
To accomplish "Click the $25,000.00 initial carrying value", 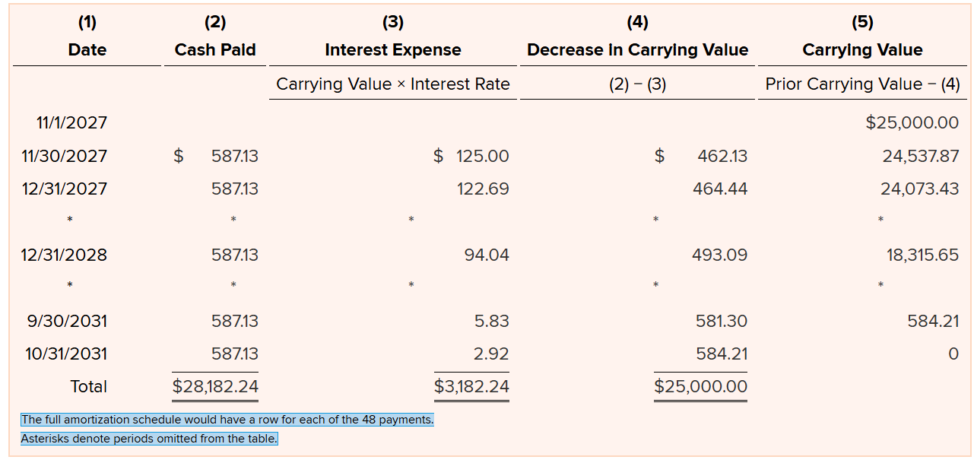I will 912,122.
